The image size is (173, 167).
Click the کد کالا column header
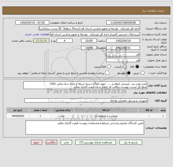(149, 110)
